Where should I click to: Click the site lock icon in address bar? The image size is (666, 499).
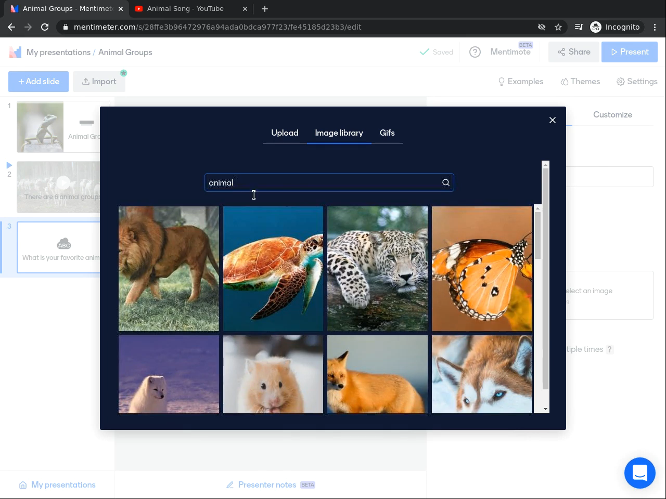tap(65, 27)
